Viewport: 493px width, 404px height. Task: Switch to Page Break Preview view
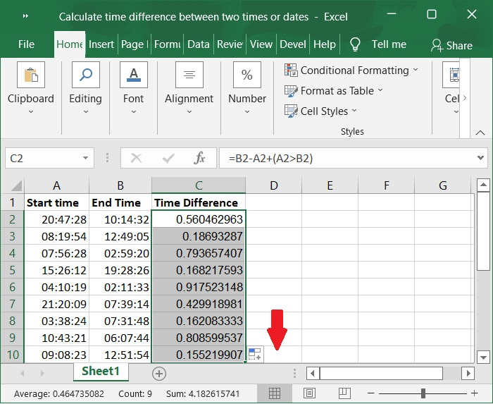(x=343, y=393)
